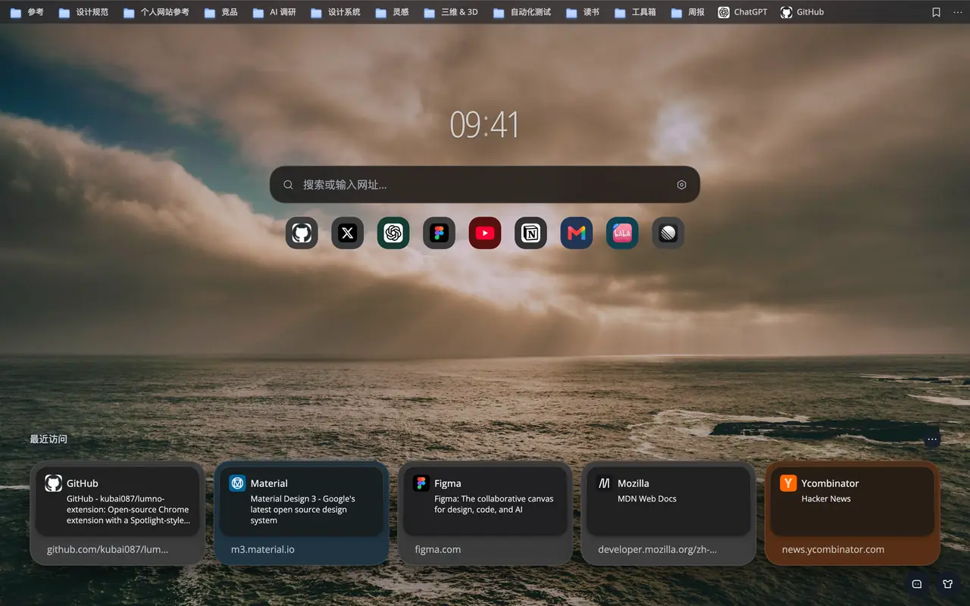Click the m3.material.io URL text
970x606 pixels.
(263, 549)
